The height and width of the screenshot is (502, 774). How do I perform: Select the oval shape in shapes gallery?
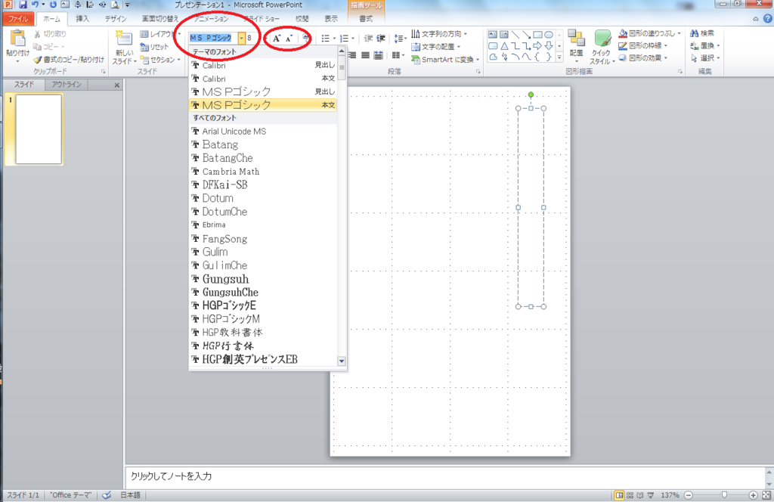[549, 35]
